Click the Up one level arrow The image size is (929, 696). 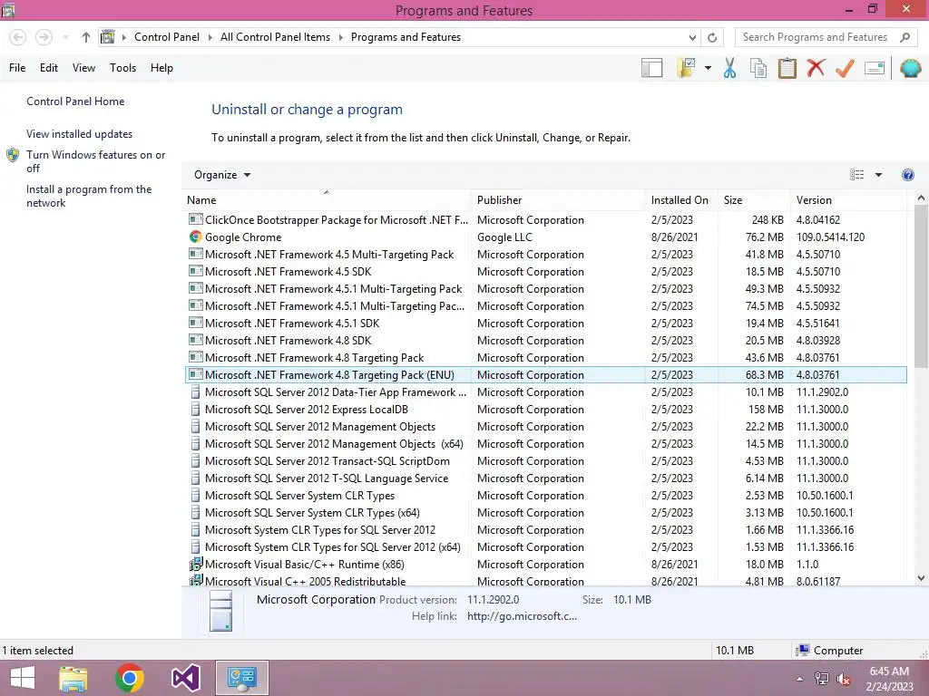(86, 37)
